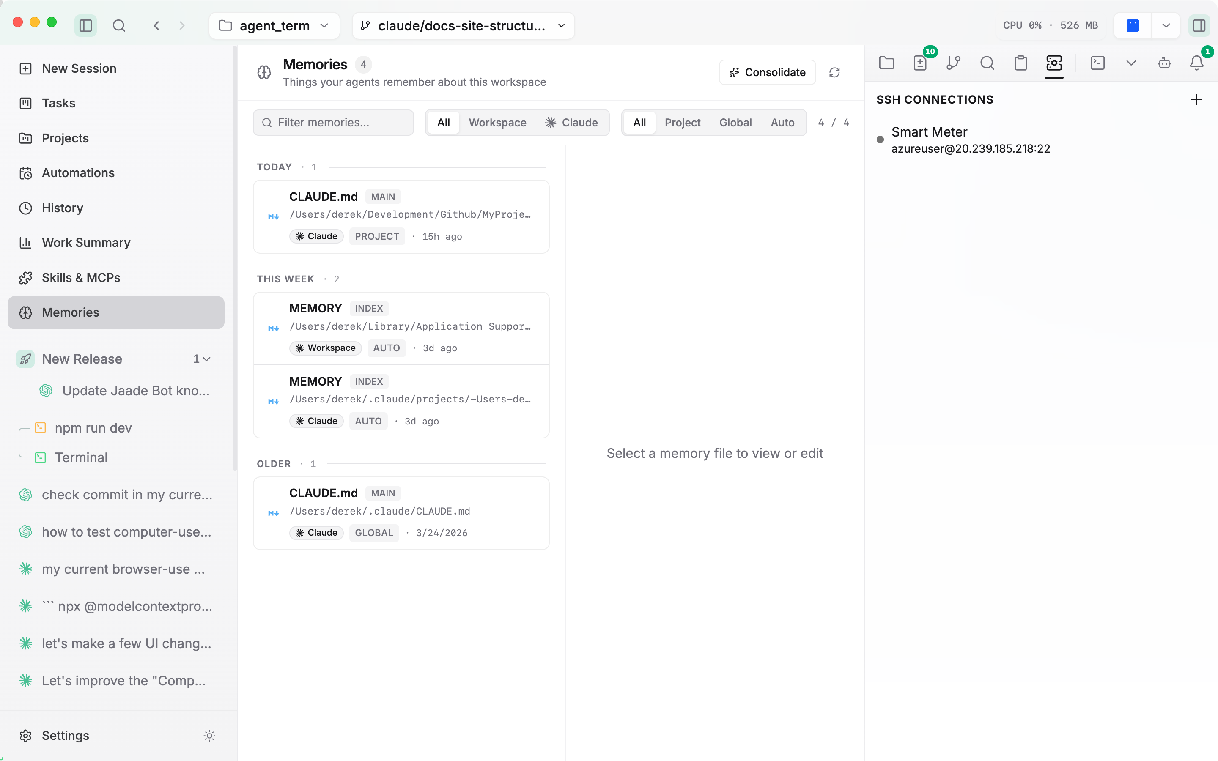Collapse the New Release group chevron

(206, 359)
